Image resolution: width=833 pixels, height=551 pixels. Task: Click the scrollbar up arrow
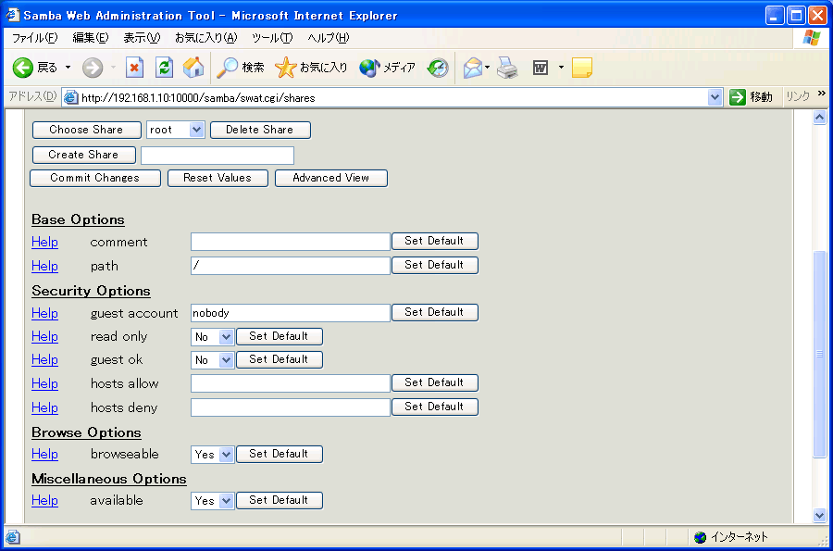(820, 118)
